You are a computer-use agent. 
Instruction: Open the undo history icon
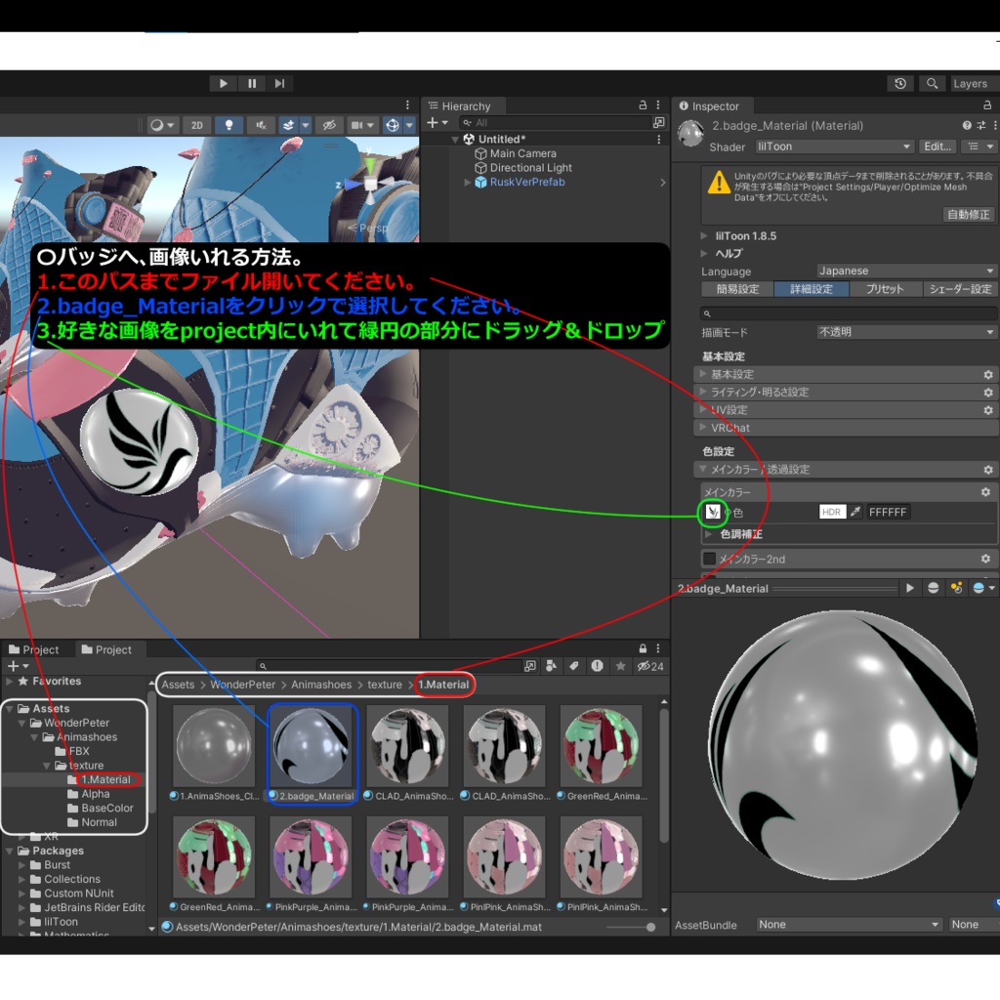900,84
